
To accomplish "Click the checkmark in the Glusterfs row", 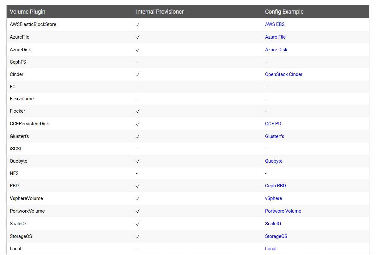I will 138,137.
